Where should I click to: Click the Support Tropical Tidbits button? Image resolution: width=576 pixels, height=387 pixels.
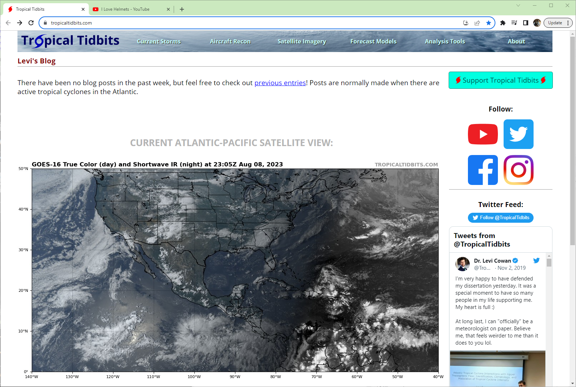click(500, 80)
